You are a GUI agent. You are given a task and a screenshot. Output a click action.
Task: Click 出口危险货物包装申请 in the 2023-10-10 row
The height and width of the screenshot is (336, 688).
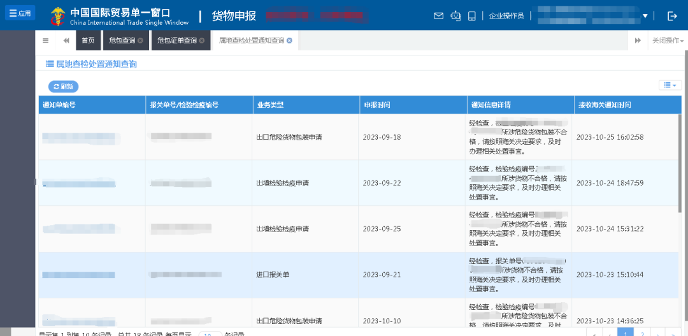[289, 321]
